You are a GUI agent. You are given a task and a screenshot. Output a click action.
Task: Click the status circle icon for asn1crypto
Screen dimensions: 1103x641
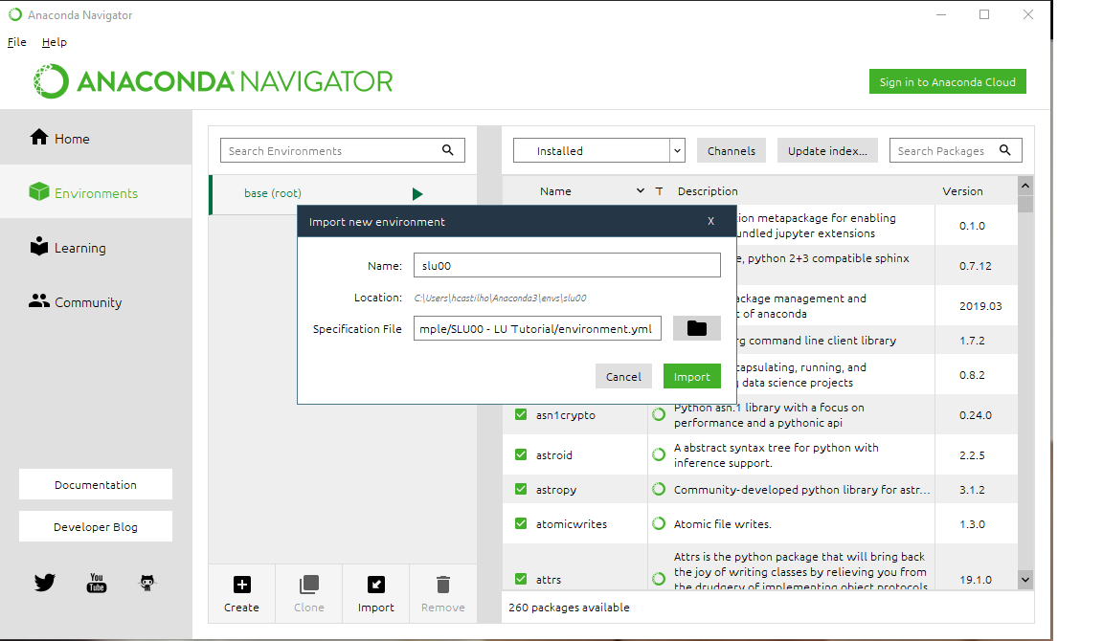point(659,414)
